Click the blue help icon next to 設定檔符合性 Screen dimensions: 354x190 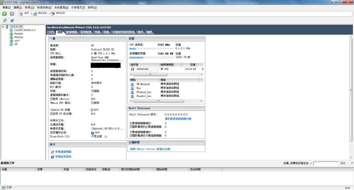[93, 133]
